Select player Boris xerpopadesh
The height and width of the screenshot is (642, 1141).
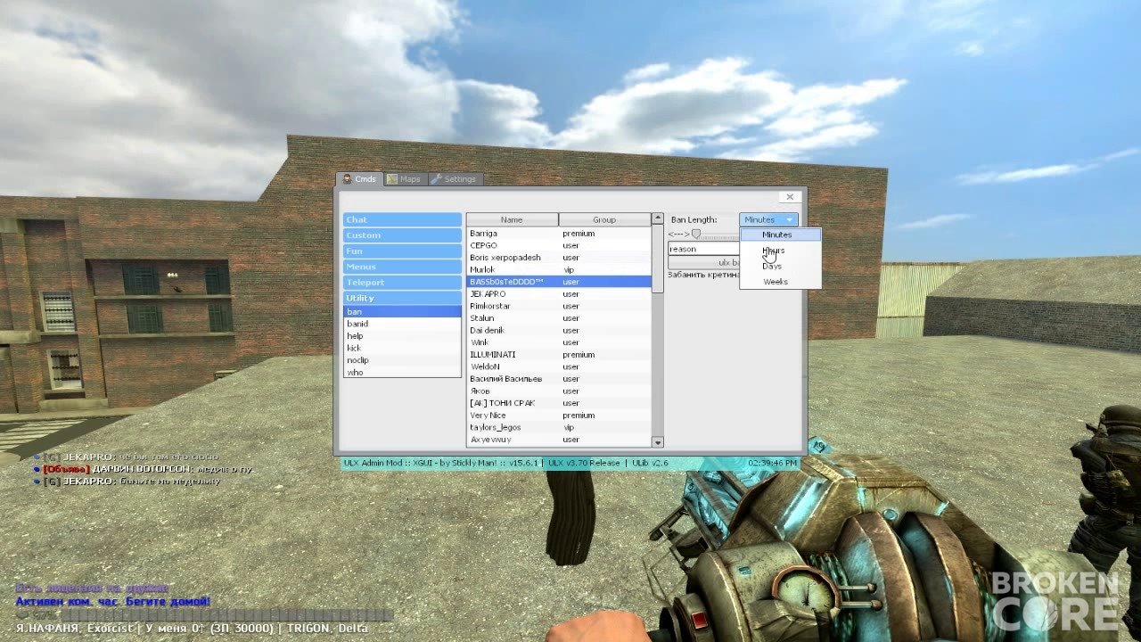click(559, 258)
